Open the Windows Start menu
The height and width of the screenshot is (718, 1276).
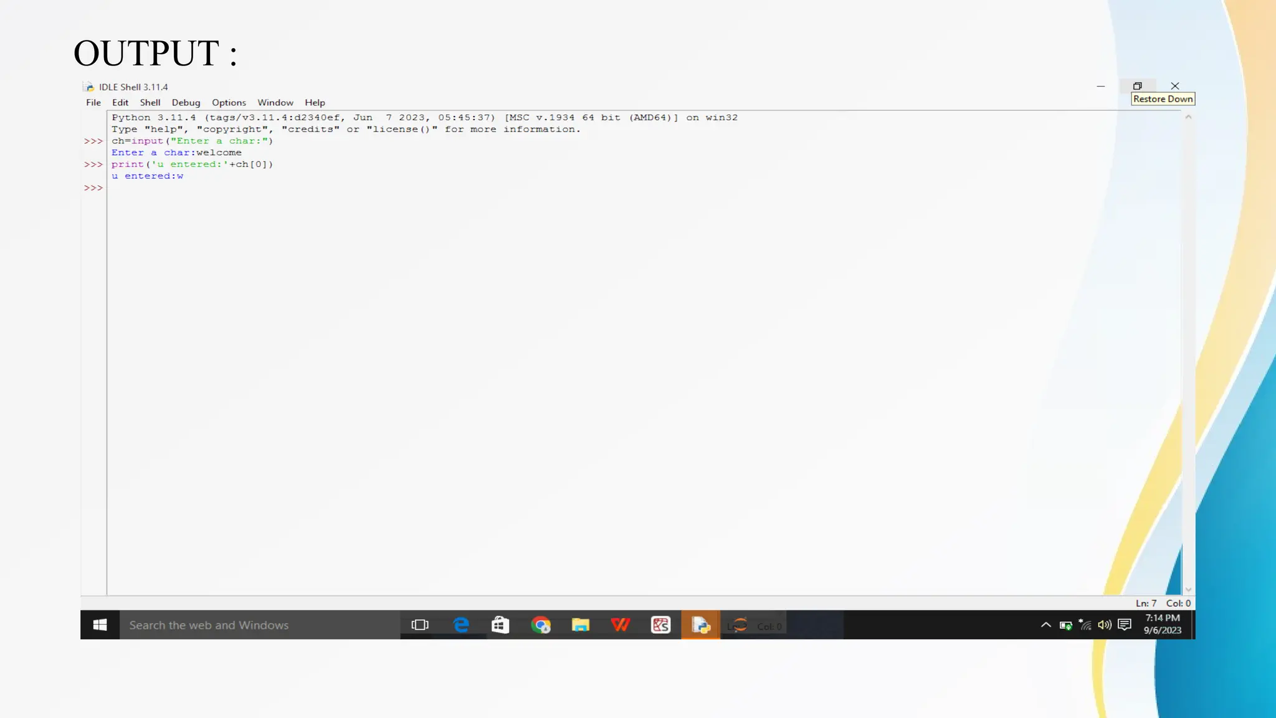point(100,625)
